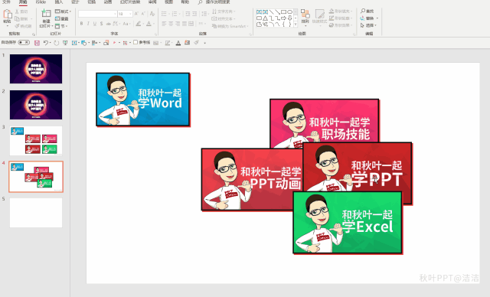Select slide 3 thumbnail in slide panel

[x=36, y=141]
